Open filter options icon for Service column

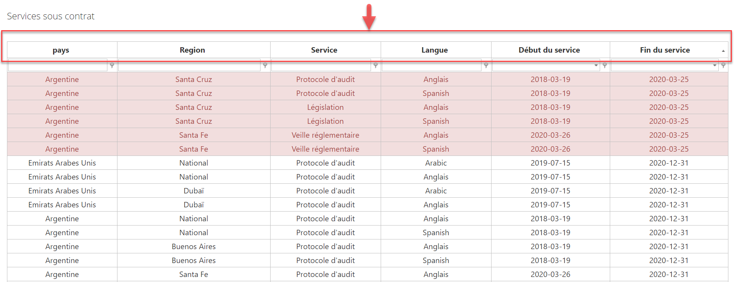point(376,65)
